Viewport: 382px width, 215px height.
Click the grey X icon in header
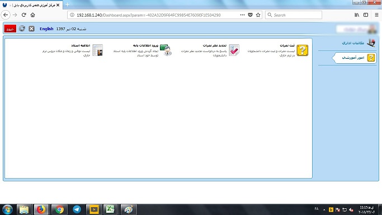[x=31, y=29]
